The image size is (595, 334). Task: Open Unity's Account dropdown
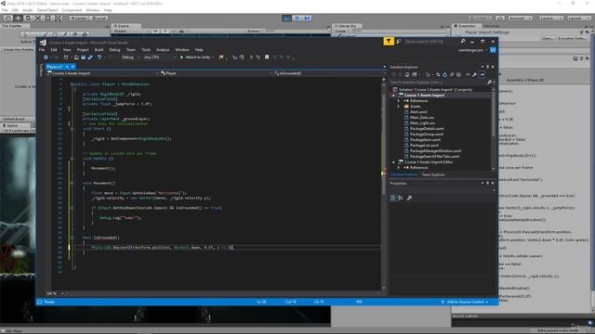[521, 18]
